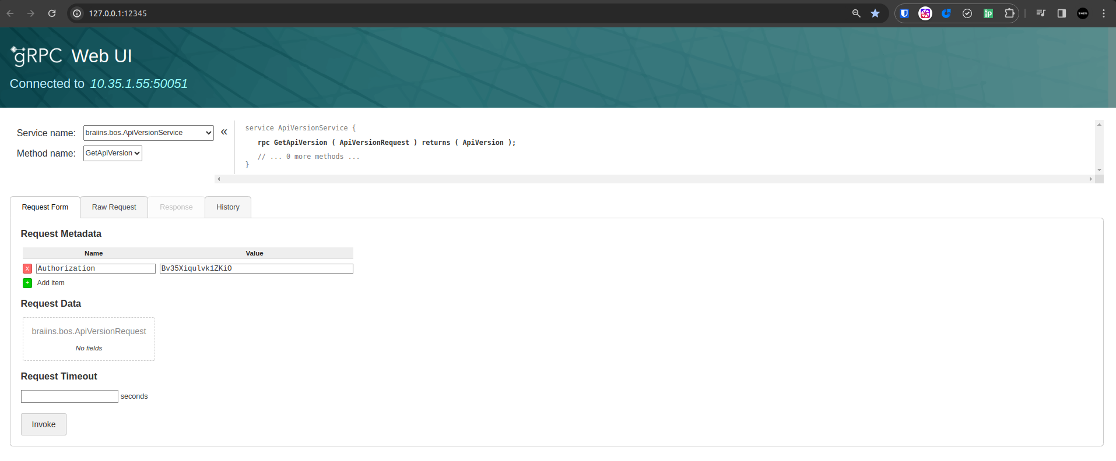Click the scroll-left arrow of description scrollbar
Viewport: 1116px width, 461px height.
219,179
